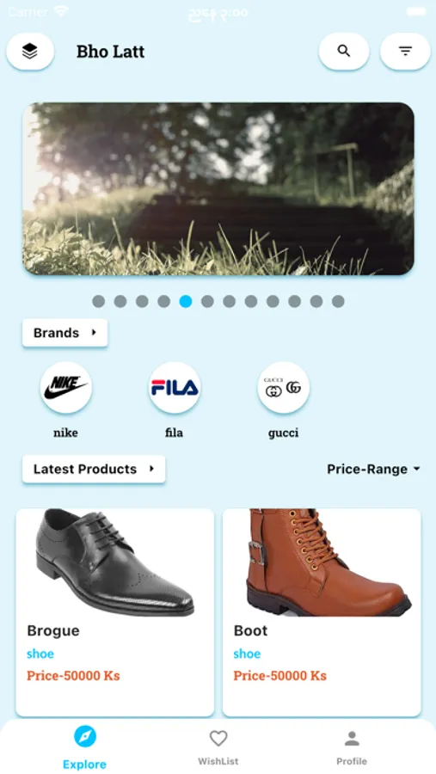Open the filter list icon
The height and width of the screenshot is (774, 436).
coord(405,51)
